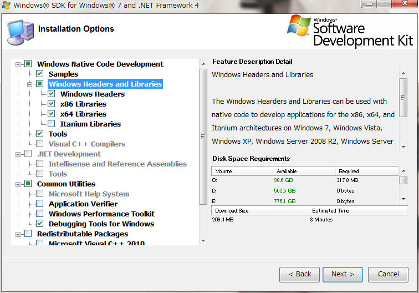Click disk space list scrollbar up arrow
Viewport: 419px width, 293px height.
[403, 171]
